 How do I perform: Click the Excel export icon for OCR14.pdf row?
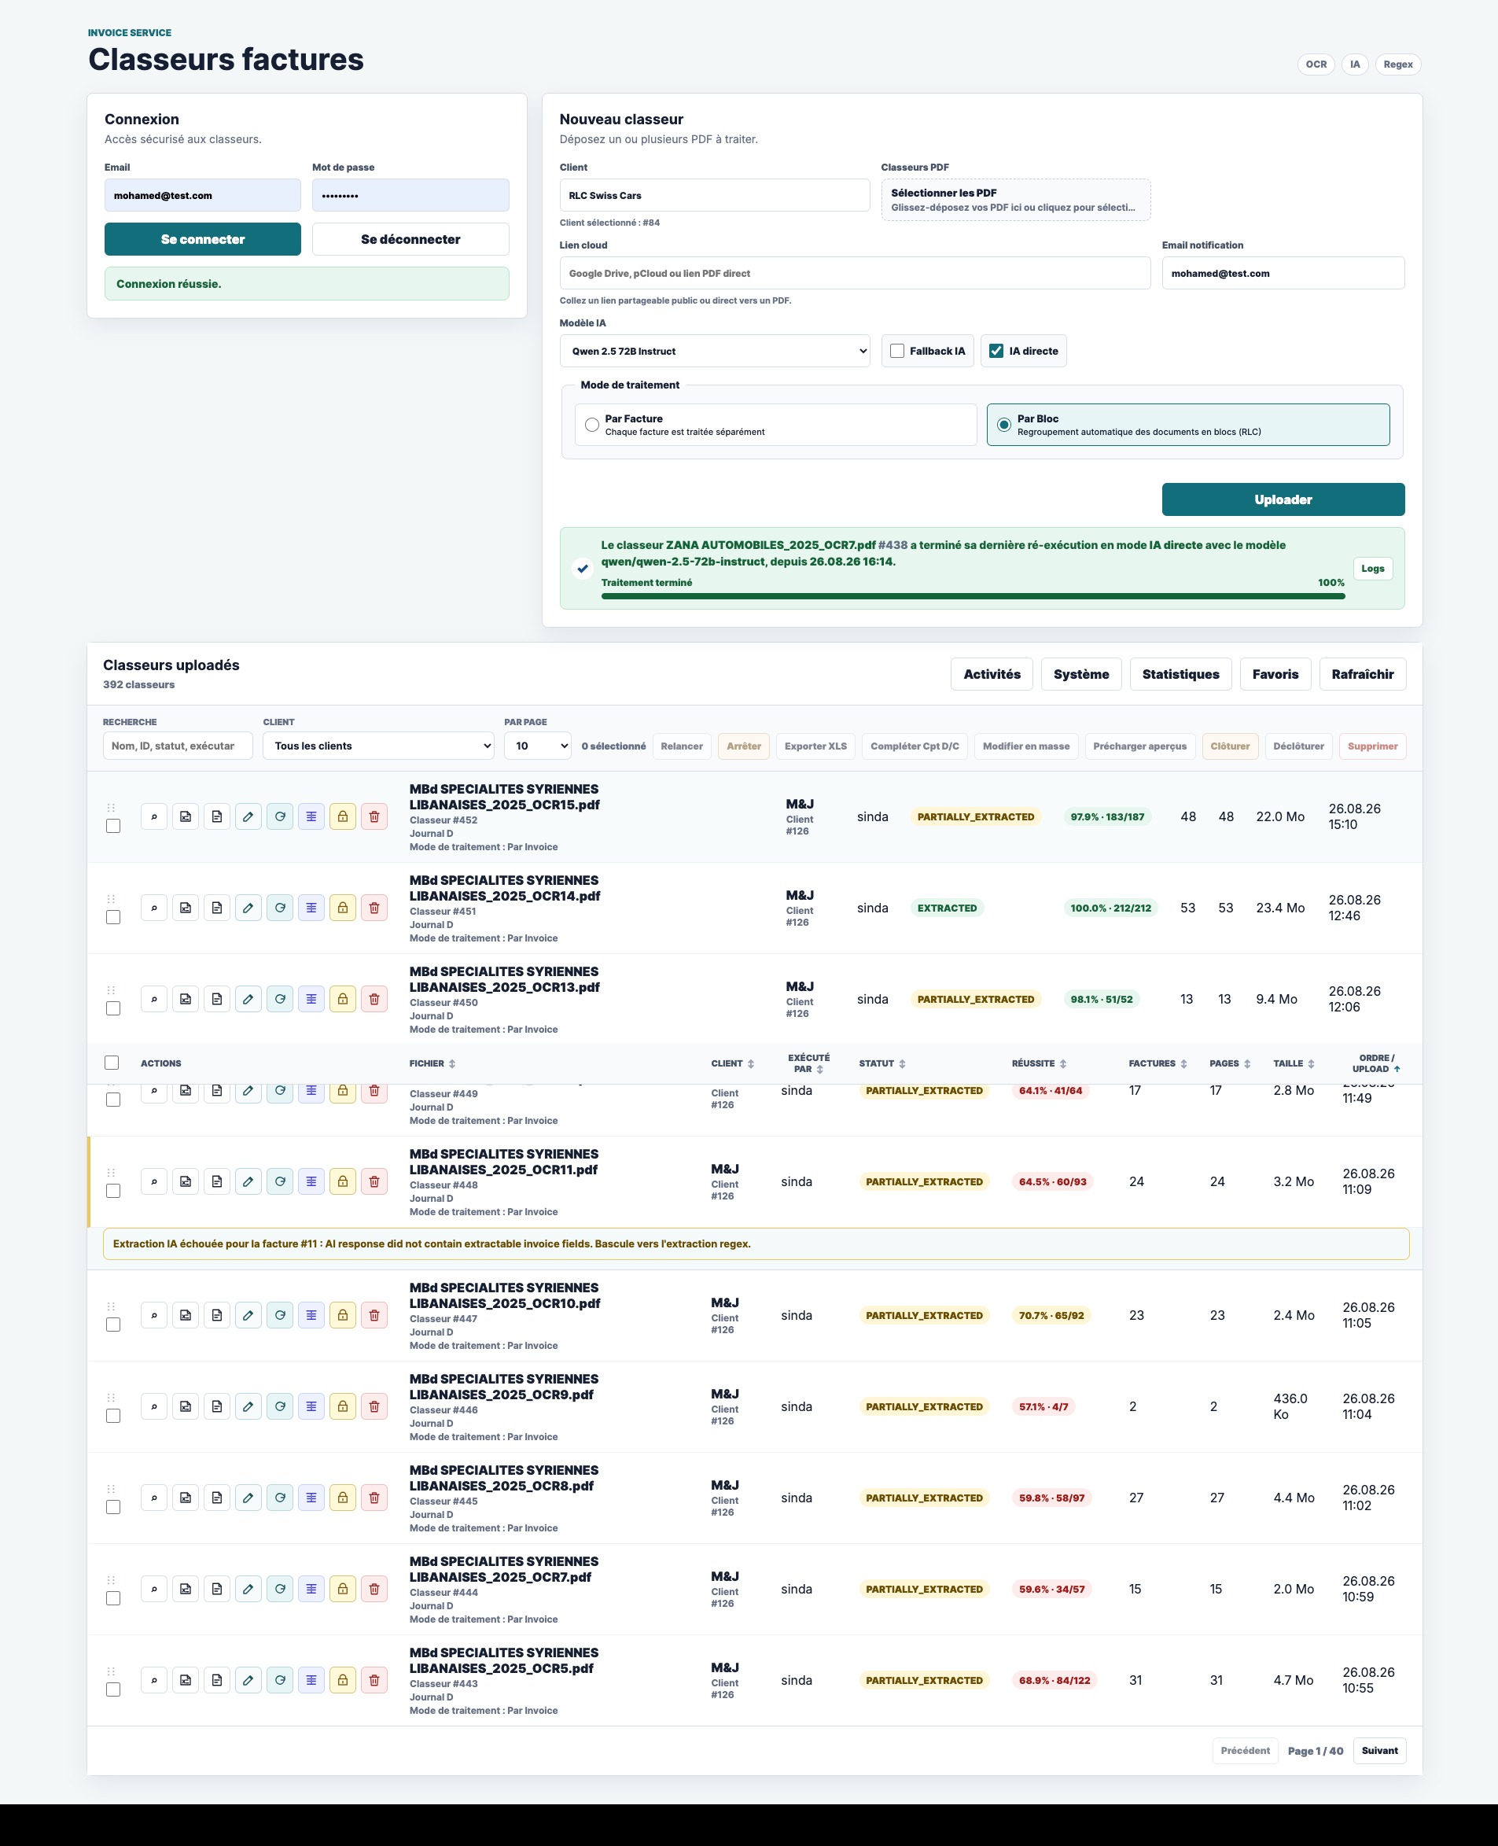[186, 908]
